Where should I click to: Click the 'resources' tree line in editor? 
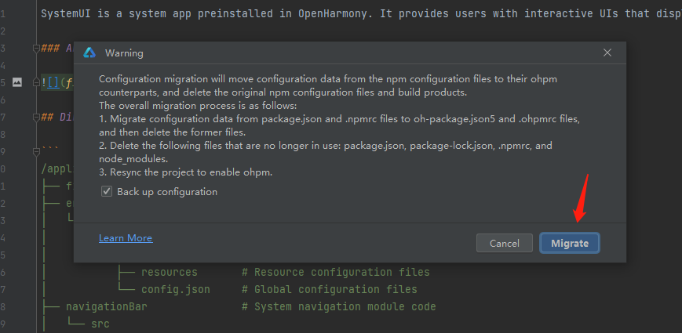click(x=170, y=272)
